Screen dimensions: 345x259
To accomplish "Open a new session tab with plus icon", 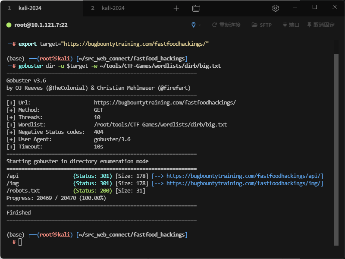I will point(176,8).
